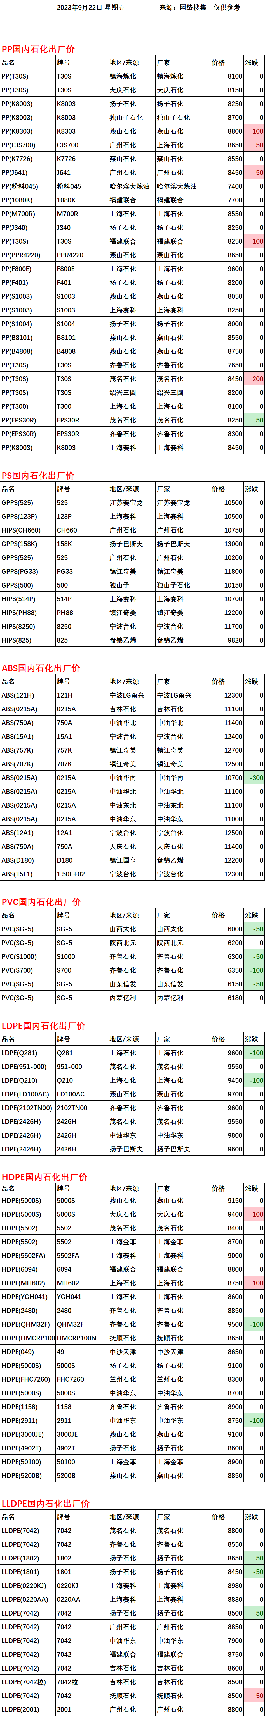This screenshot has height=1716, width=265.
Task: Select the PP国内石化出厂价 section heading
Action: point(38,49)
